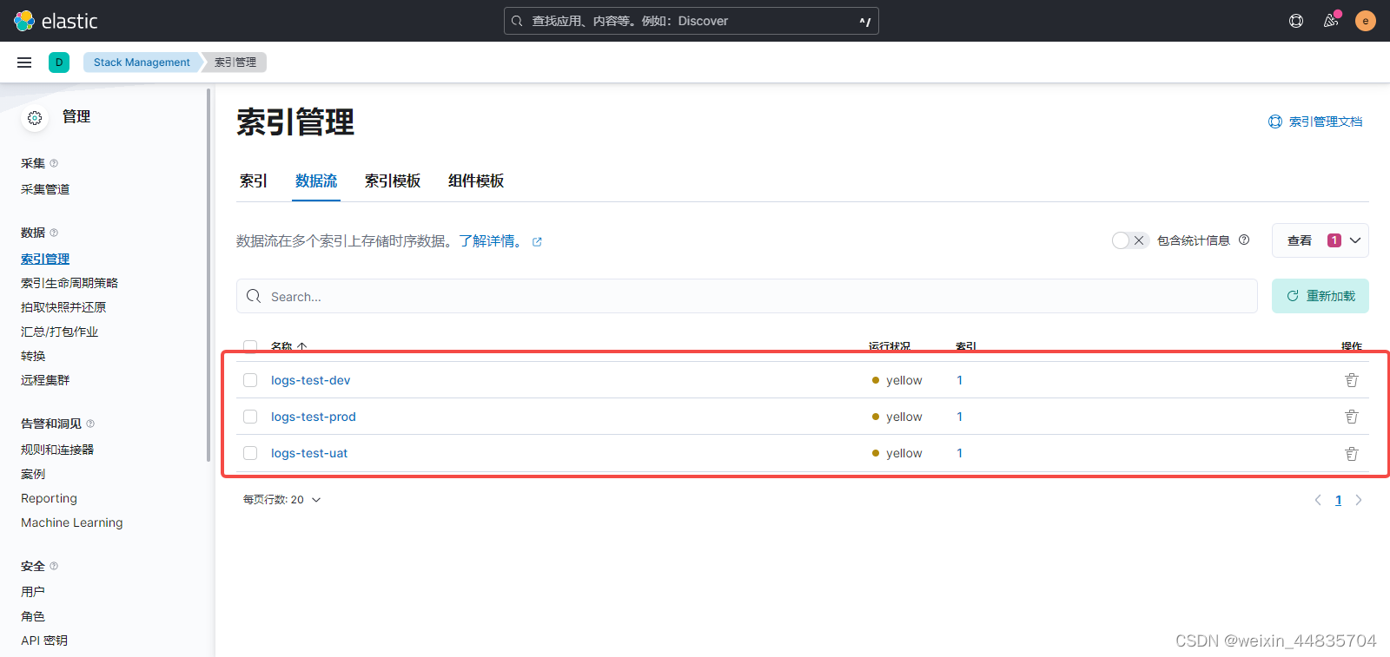Screen dimensions: 1390x657
Task: Click the sort arrow on 名称 column
Action: click(x=301, y=346)
